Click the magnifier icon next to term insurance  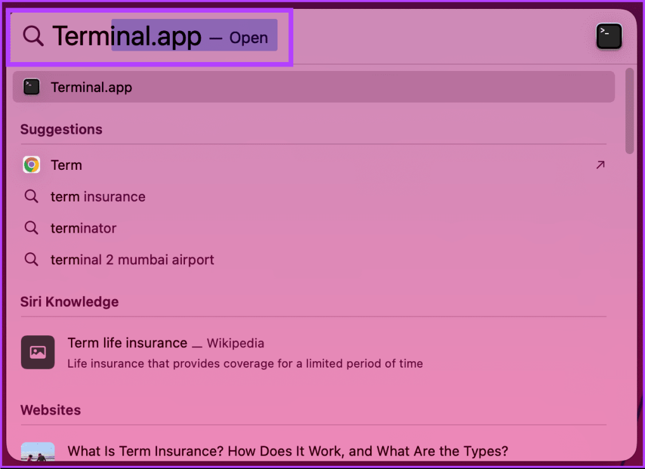(x=31, y=196)
